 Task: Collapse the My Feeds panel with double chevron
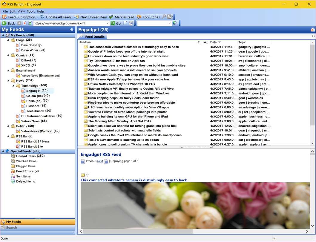tap(72, 30)
